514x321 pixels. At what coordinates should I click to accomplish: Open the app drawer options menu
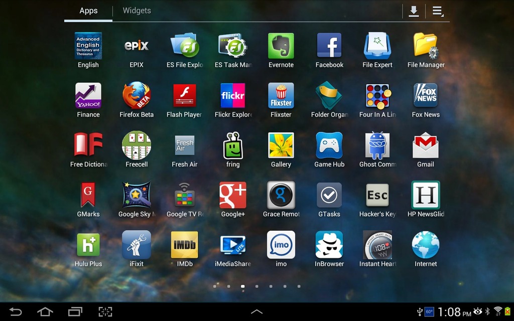click(x=438, y=11)
